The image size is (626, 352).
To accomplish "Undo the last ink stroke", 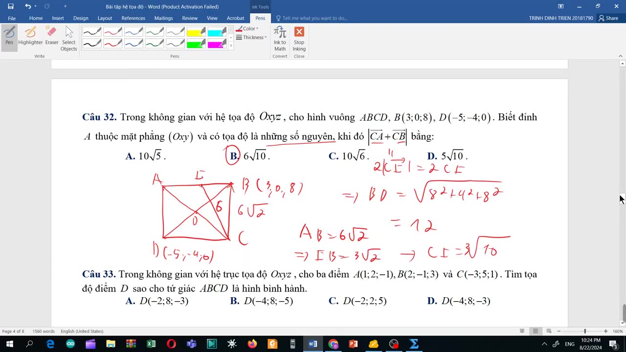I will coord(28,6).
